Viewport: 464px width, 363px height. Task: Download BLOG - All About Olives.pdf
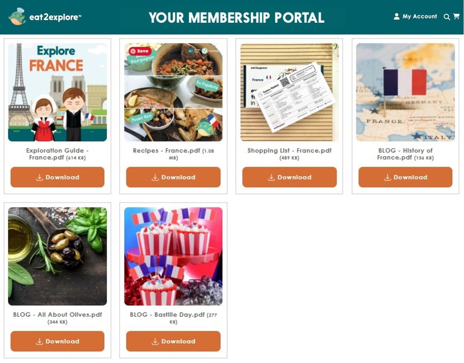click(x=57, y=341)
